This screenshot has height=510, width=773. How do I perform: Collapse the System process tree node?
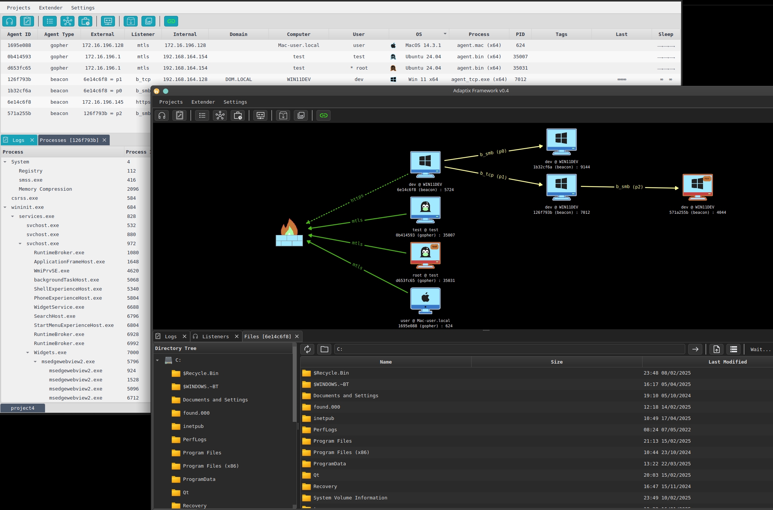click(x=5, y=162)
